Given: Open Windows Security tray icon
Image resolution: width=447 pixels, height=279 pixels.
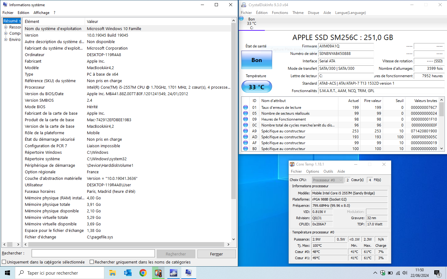Looking at the screenshot, I should point(383,273).
